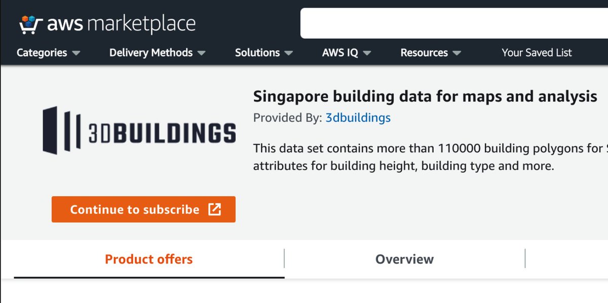Open the Resources dropdown menu
Screen dimensions: 608x303
point(431,53)
